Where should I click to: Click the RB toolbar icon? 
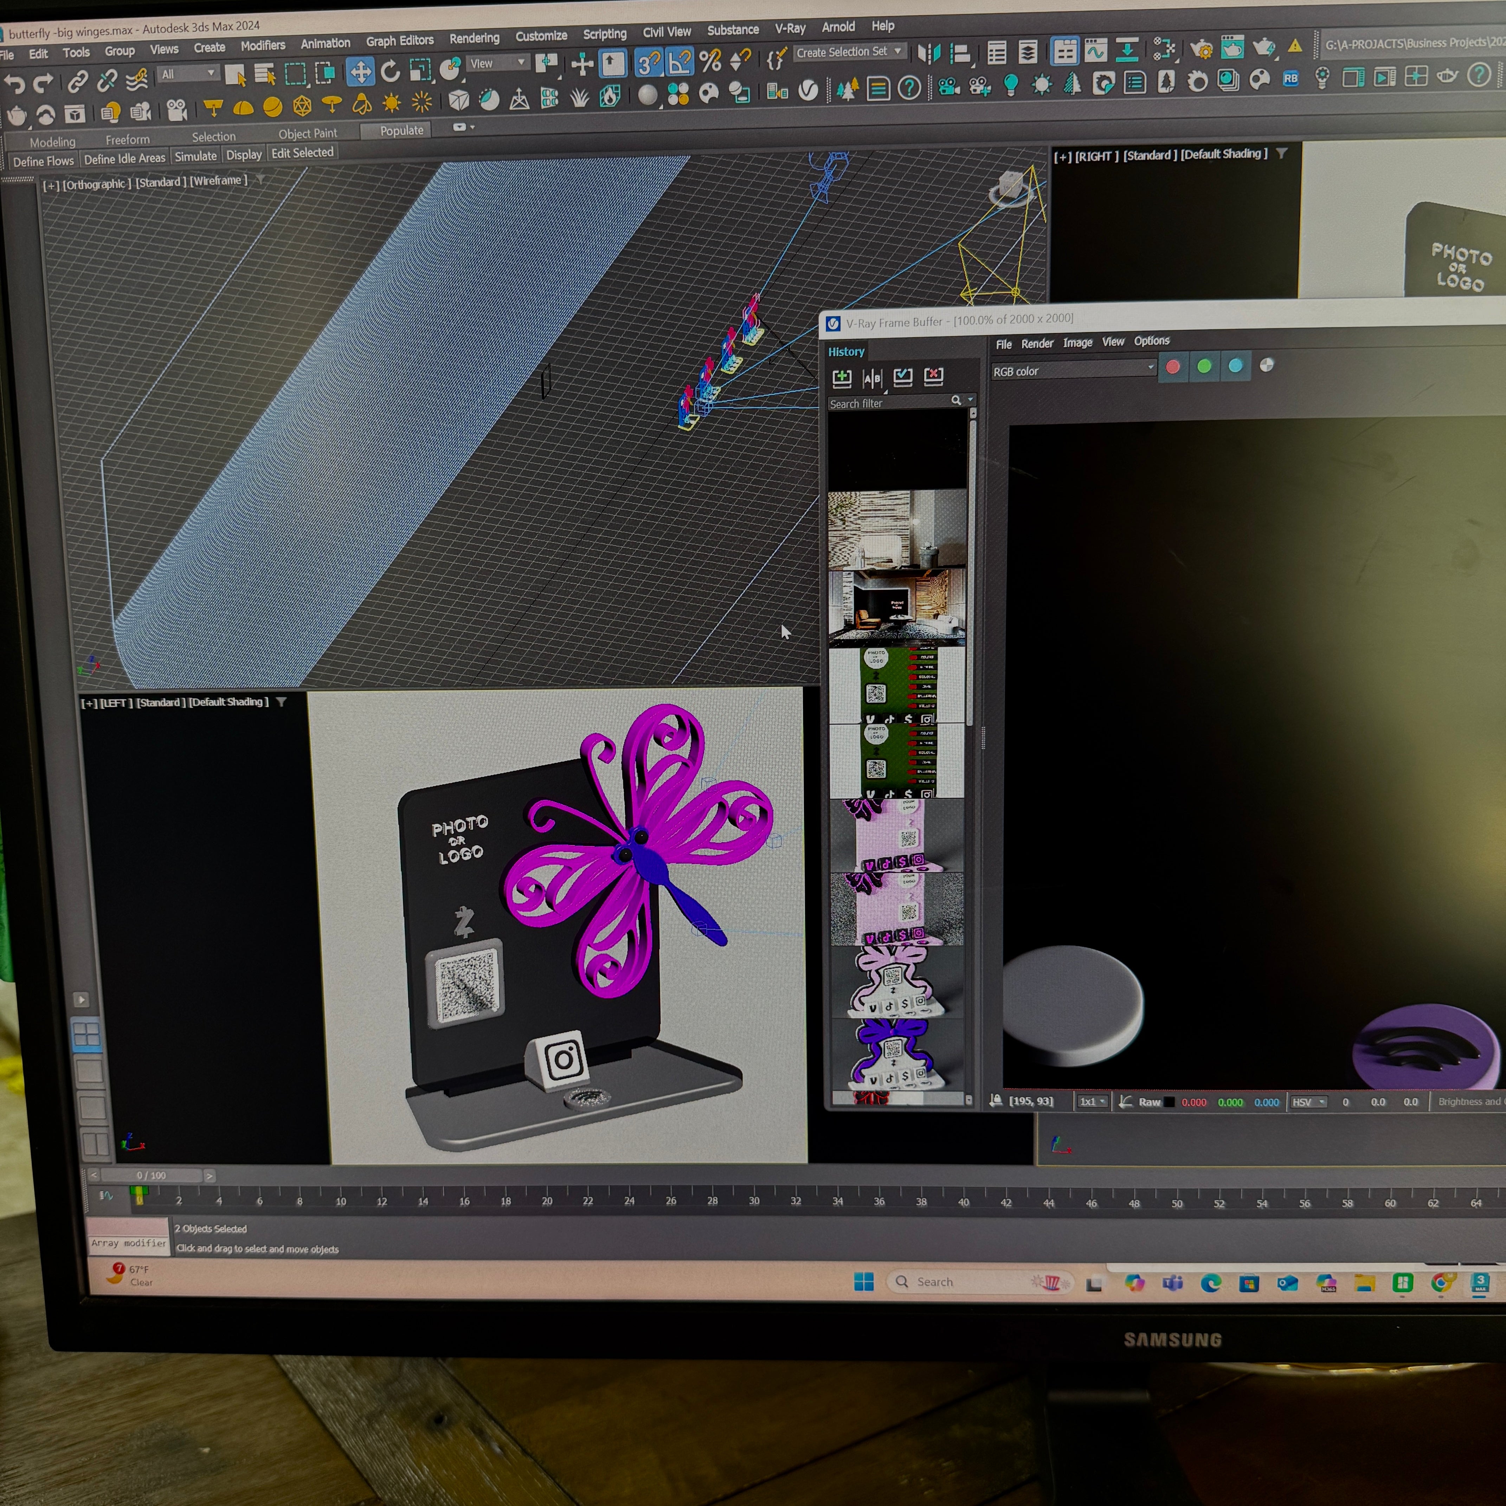[1291, 79]
